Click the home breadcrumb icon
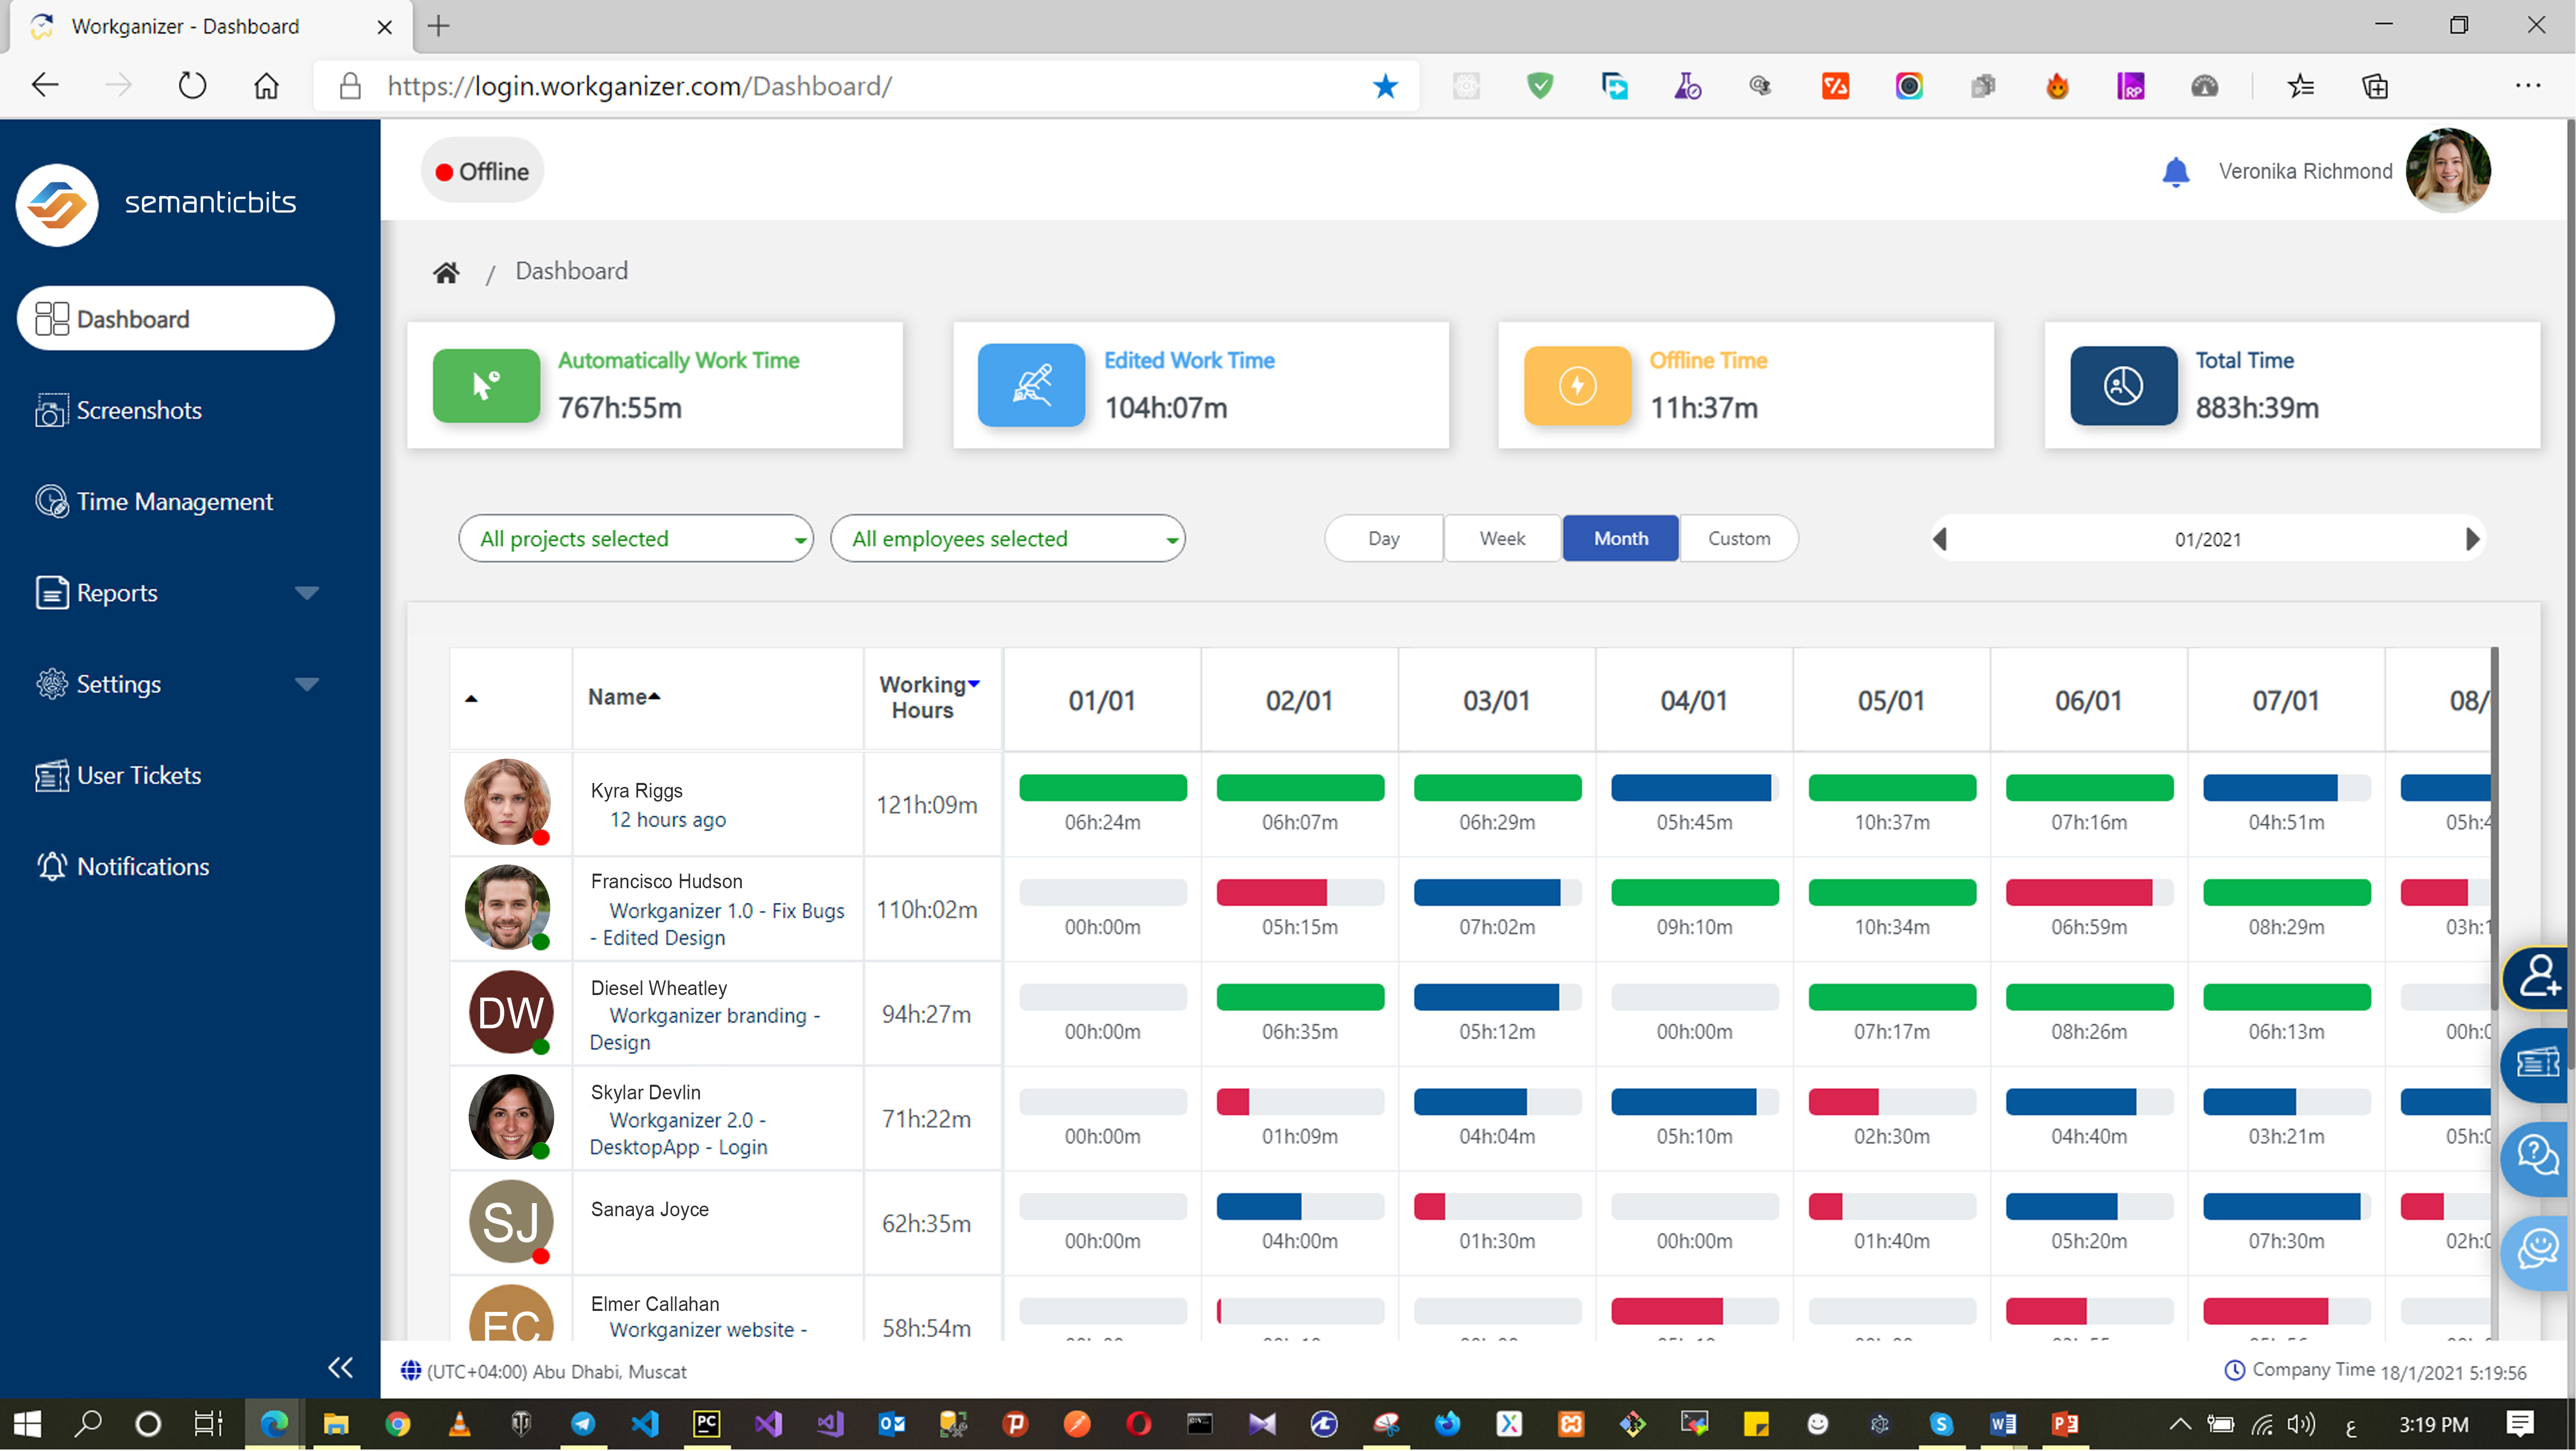 click(446, 272)
